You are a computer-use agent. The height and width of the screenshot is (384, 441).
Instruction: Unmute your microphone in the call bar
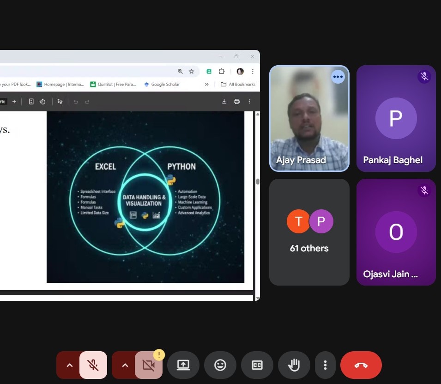93,365
